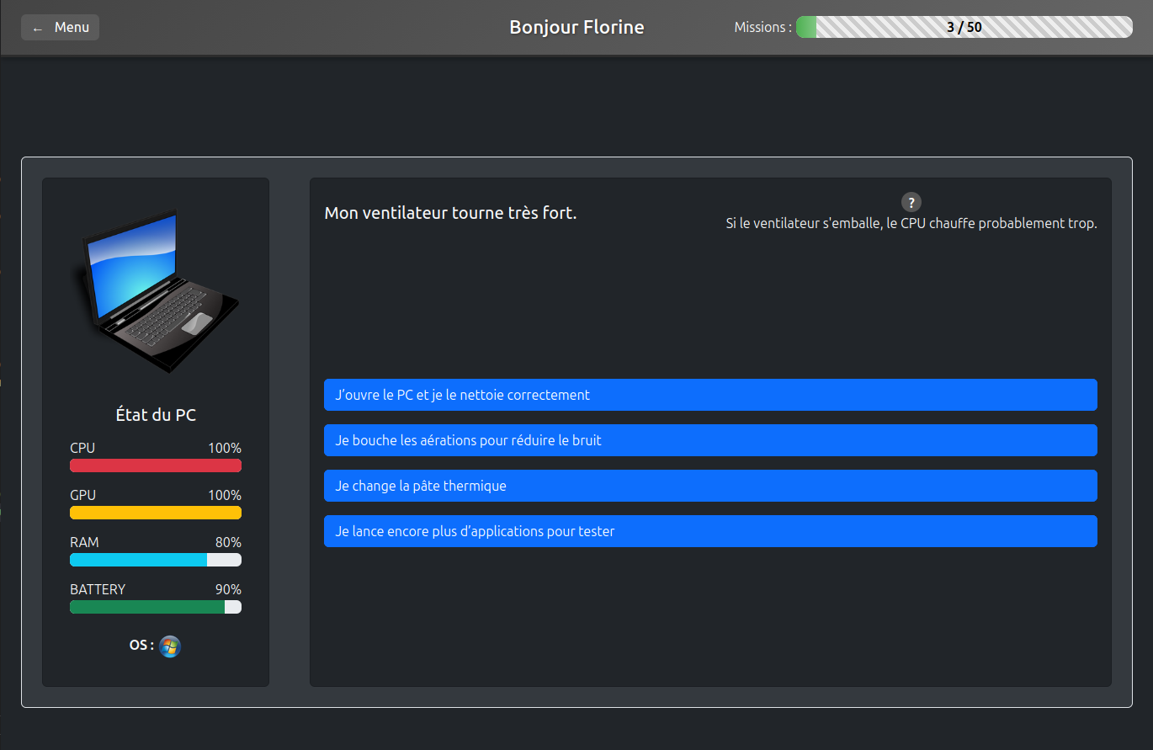
Task: Pick "Je change la pâte thermique" answer
Action: coord(710,486)
